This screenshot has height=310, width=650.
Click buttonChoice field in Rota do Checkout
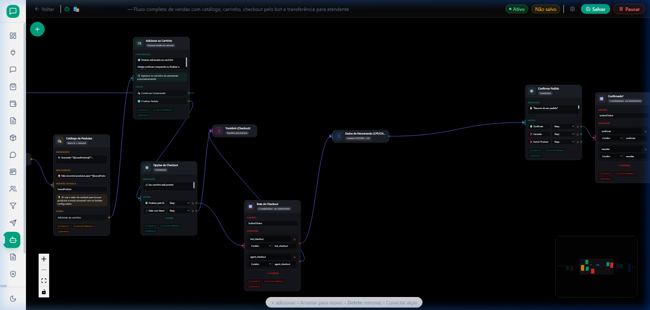pos(272,223)
